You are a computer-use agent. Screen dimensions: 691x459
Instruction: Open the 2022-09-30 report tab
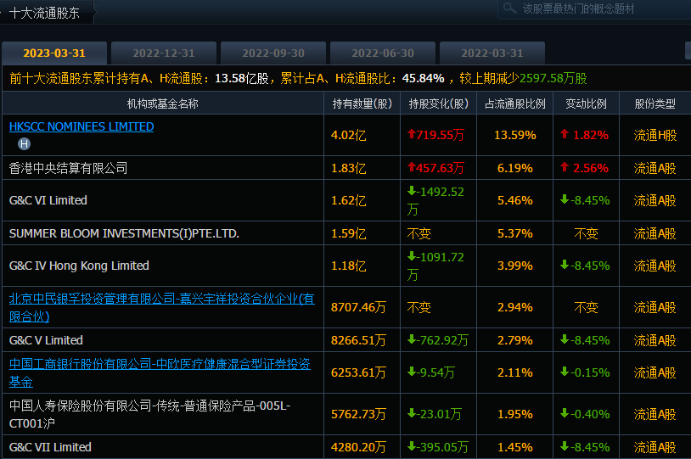[273, 53]
